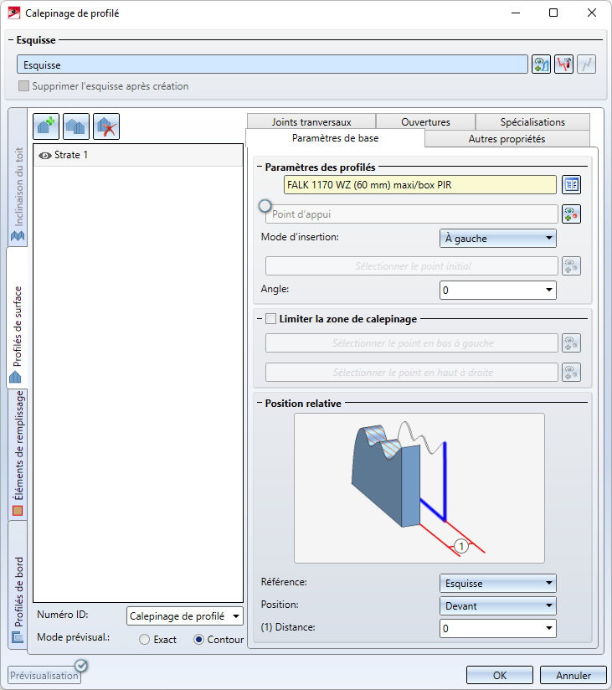The width and height of the screenshot is (612, 690).
Task: Enable Limiter la zone de calepinage checkbox
Action: (x=270, y=318)
